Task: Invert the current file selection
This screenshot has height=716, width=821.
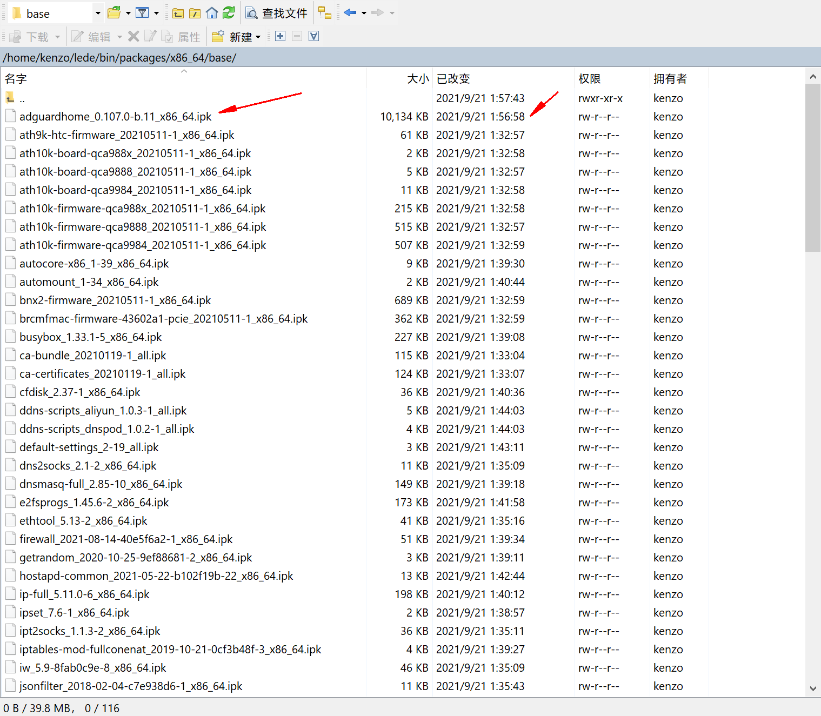Action: pos(313,36)
